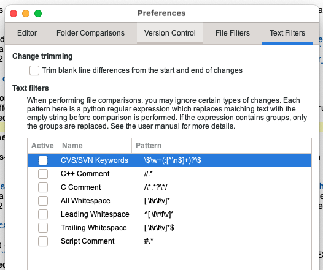Click the CVS/SVN Keywords regex pattern
Viewport: 323px width, 270px height.
pyautogui.click(x=173, y=160)
